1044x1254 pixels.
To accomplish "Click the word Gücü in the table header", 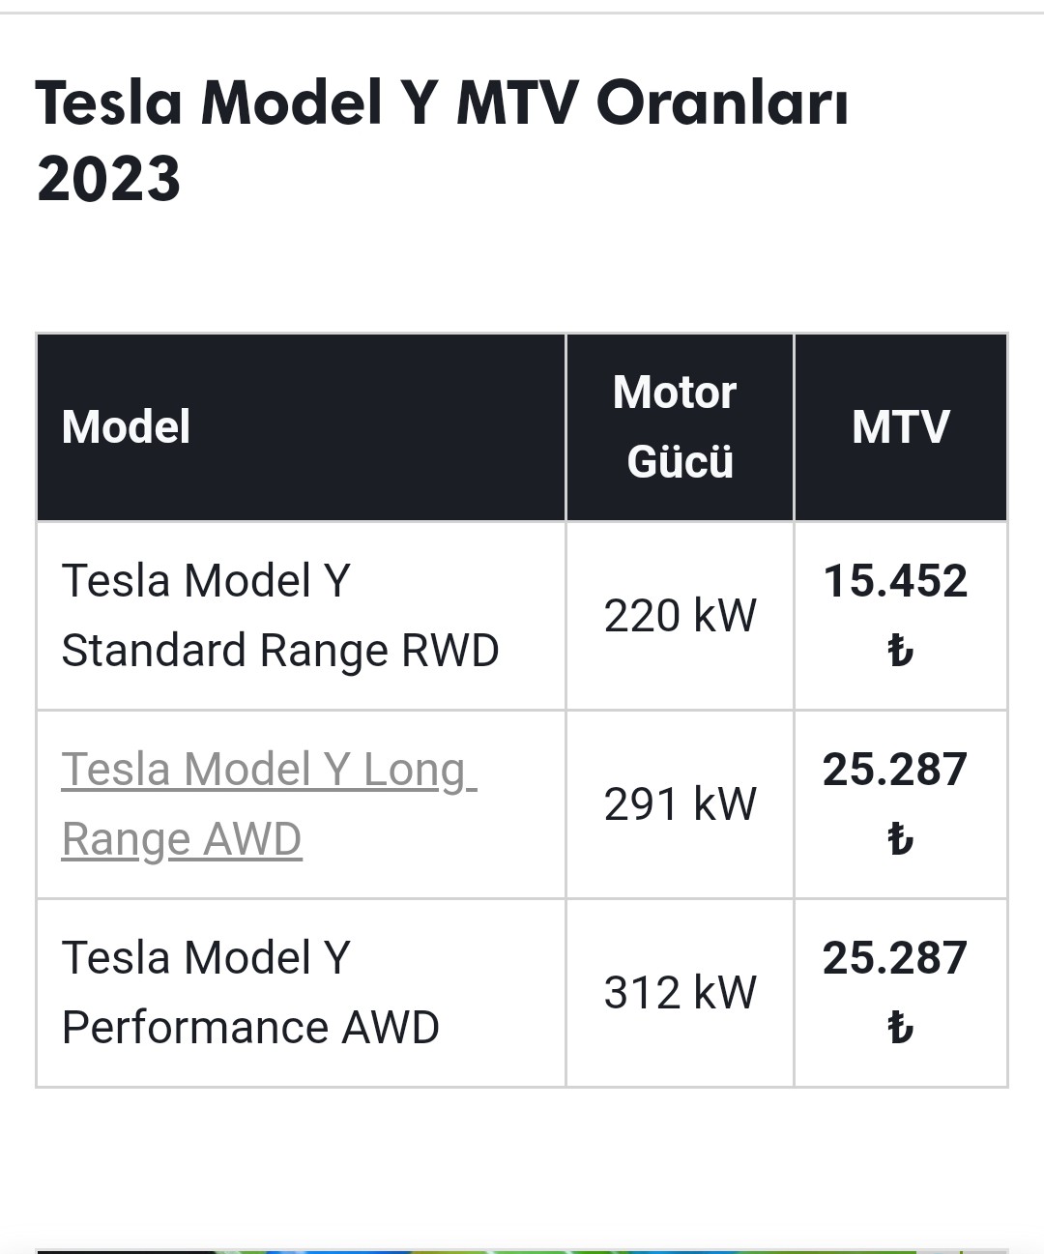I will click(680, 462).
